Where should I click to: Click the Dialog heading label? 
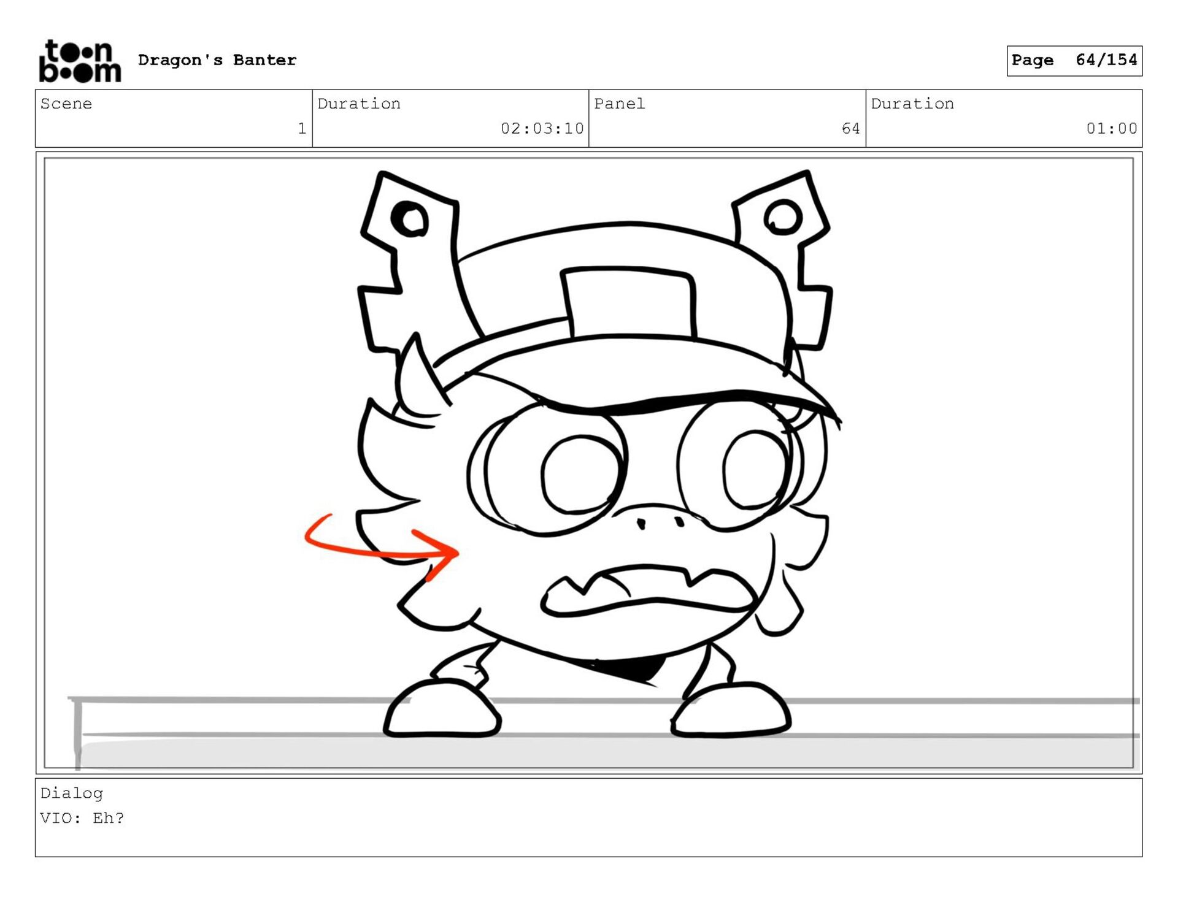coord(72,793)
